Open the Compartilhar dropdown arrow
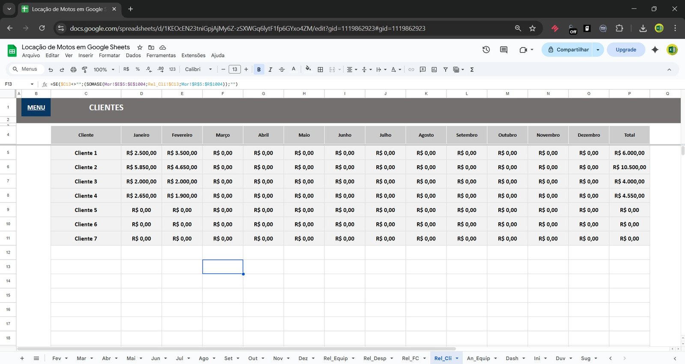The image size is (685, 364). (598, 50)
